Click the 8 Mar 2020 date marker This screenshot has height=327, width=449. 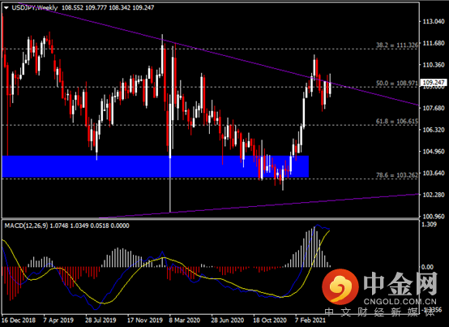tap(185, 320)
